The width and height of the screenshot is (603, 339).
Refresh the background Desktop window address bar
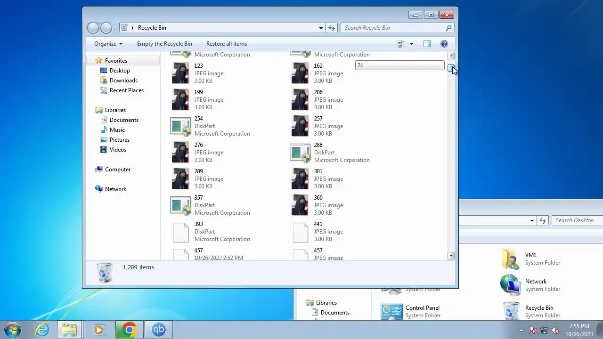pyautogui.click(x=543, y=220)
